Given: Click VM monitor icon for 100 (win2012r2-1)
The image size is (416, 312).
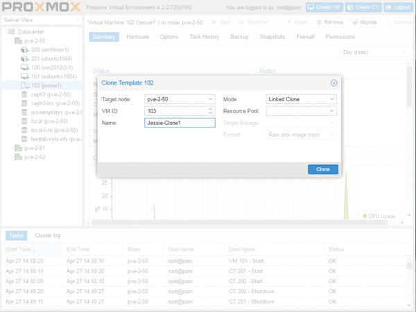Looking at the screenshot, I should [x=25, y=68].
